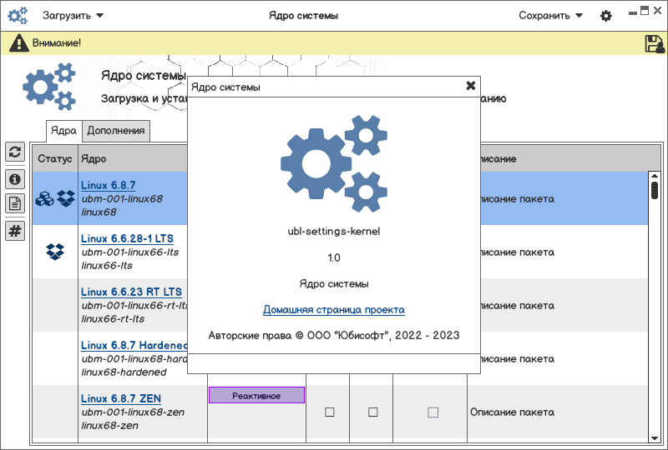
Task: Click the text linux68-hardened
Action: point(124,372)
